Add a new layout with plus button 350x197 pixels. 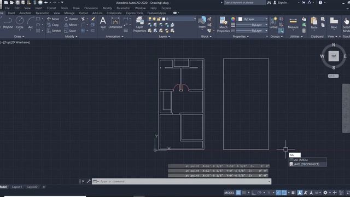(44, 187)
